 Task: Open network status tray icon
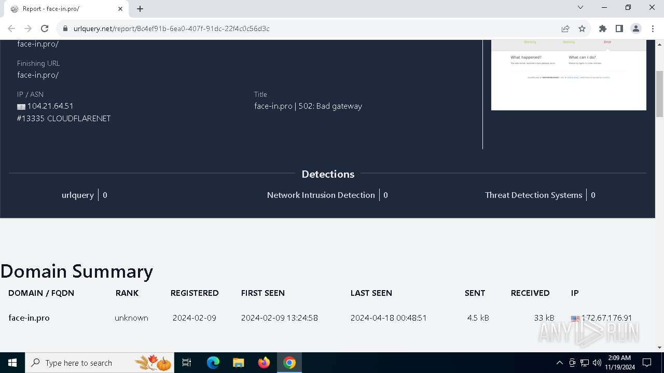(x=585, y=363)
